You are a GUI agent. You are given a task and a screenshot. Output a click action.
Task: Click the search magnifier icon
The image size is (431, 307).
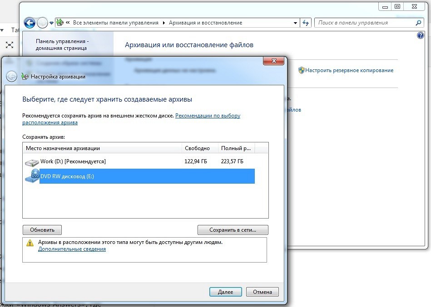(418, 23)
